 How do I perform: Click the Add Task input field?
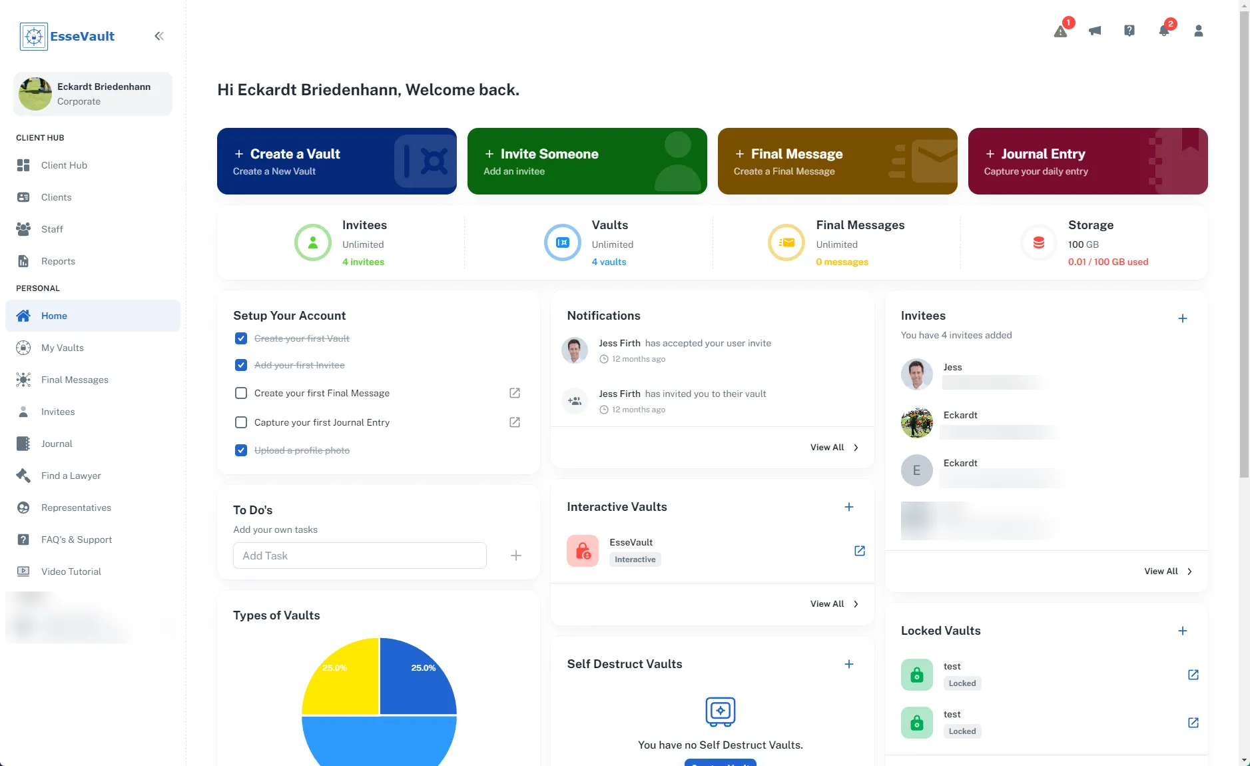360,556
